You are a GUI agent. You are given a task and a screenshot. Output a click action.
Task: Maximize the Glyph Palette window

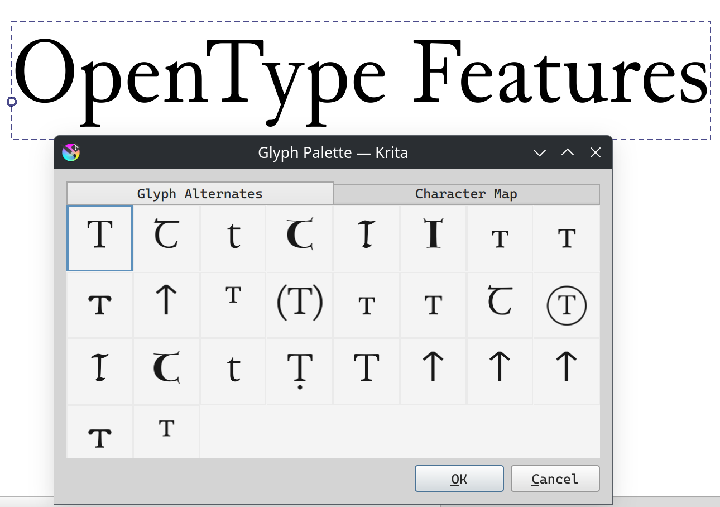[x=568, y=152]
